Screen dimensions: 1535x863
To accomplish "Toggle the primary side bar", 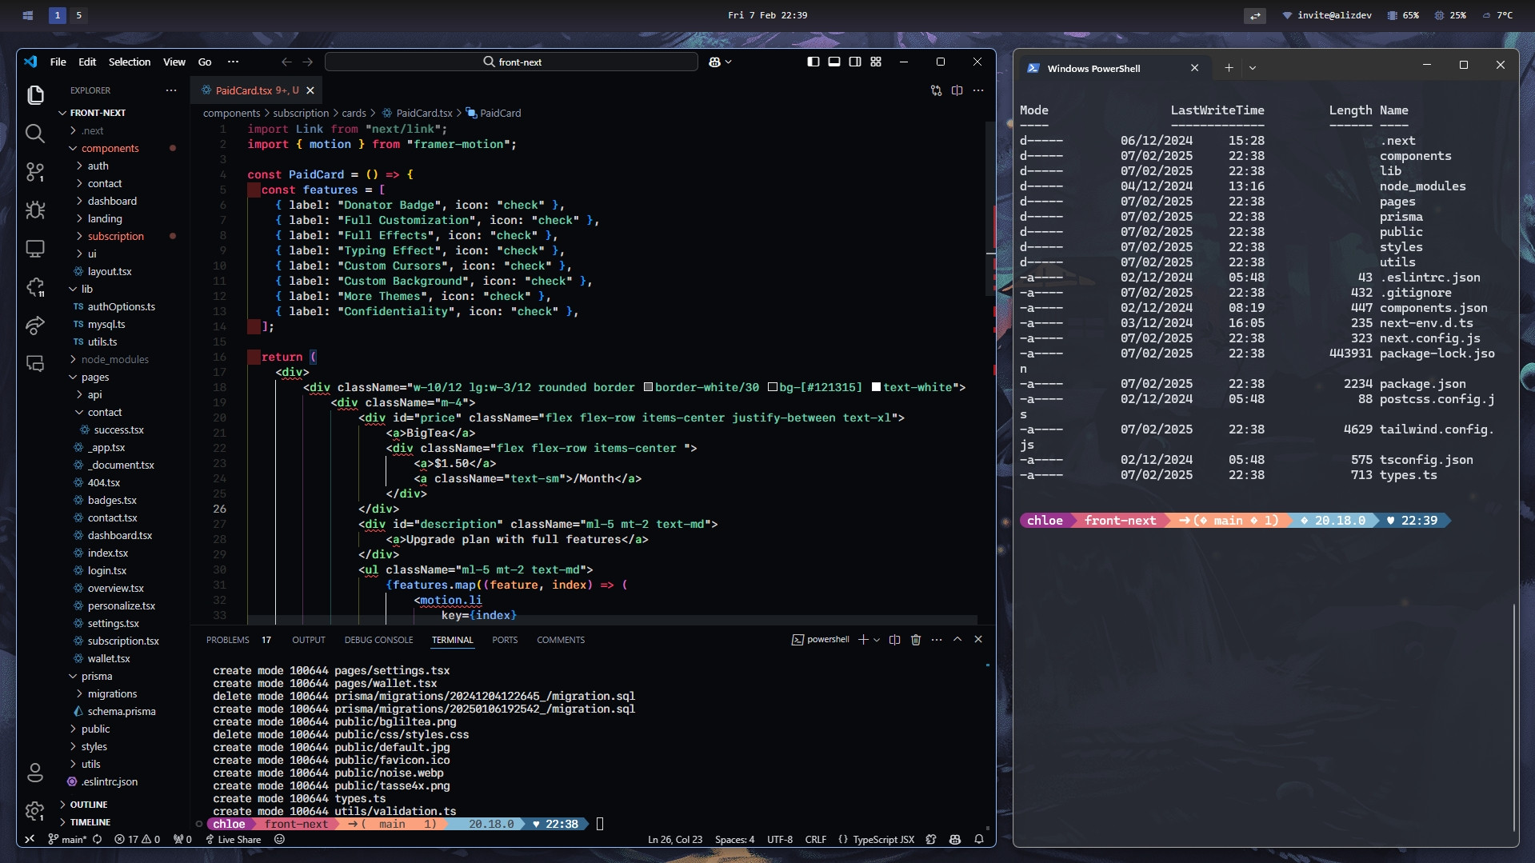I will (813, 62).
